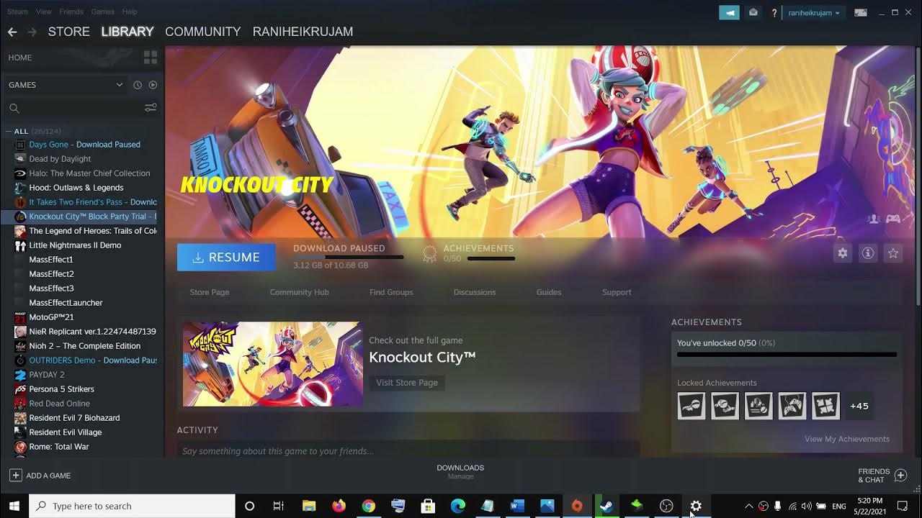The height and width of the screenshot is (518, 922).
Task: Click the recent activity clock icon
Action: coord(138,85)
